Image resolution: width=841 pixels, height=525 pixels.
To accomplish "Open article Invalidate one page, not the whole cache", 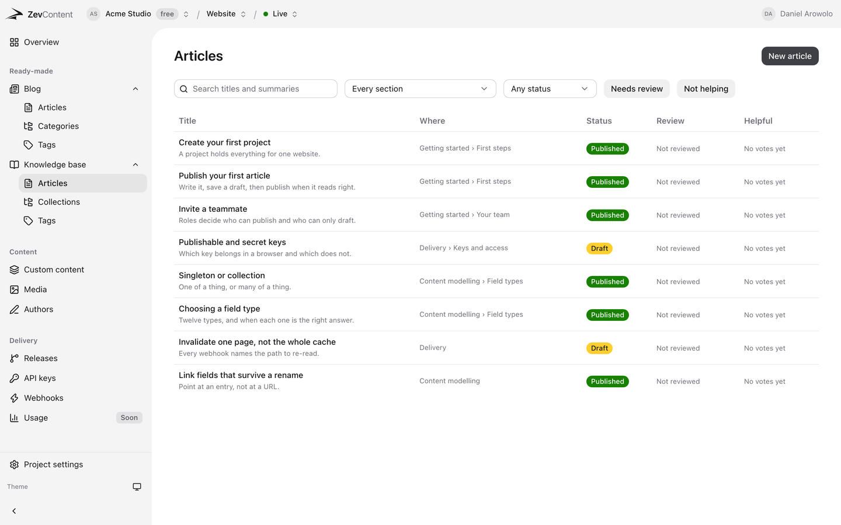I will (257, 342).
